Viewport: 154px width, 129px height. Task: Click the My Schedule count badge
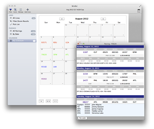[x=34, y=41]
